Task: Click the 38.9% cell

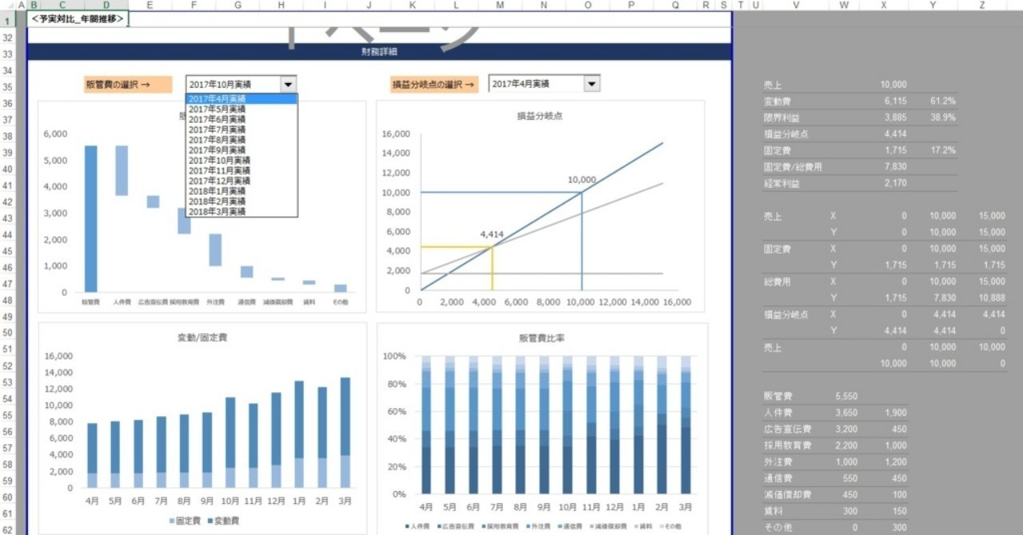Action: pyautogui.click(x=942, y=117)
